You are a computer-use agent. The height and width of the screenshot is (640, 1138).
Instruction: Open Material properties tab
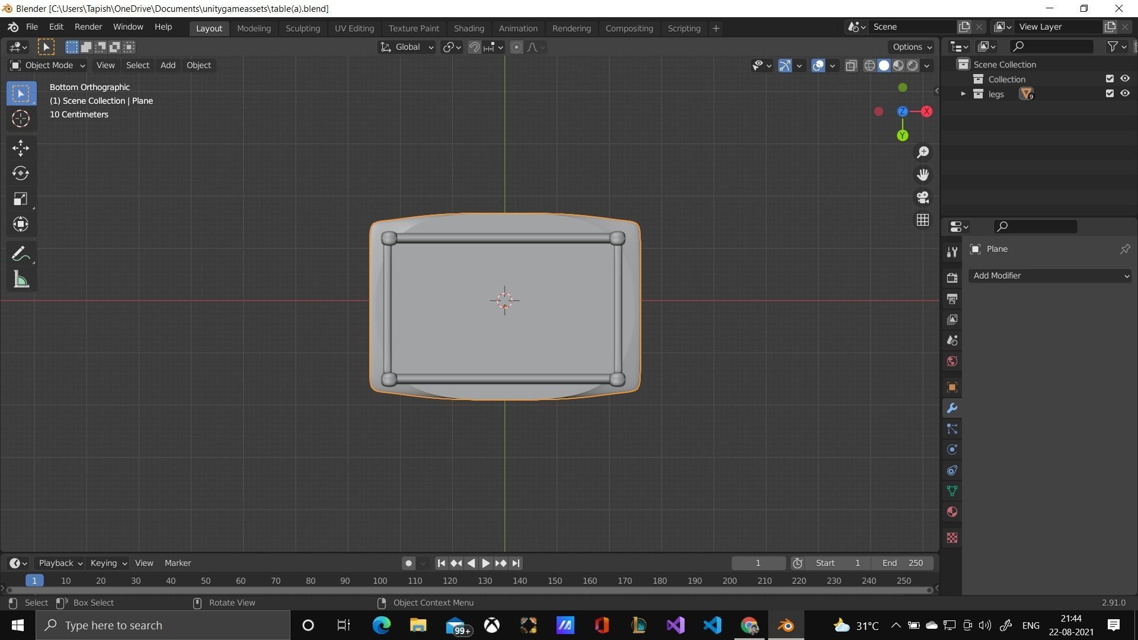pyautogui.click(x=952, y=511)
